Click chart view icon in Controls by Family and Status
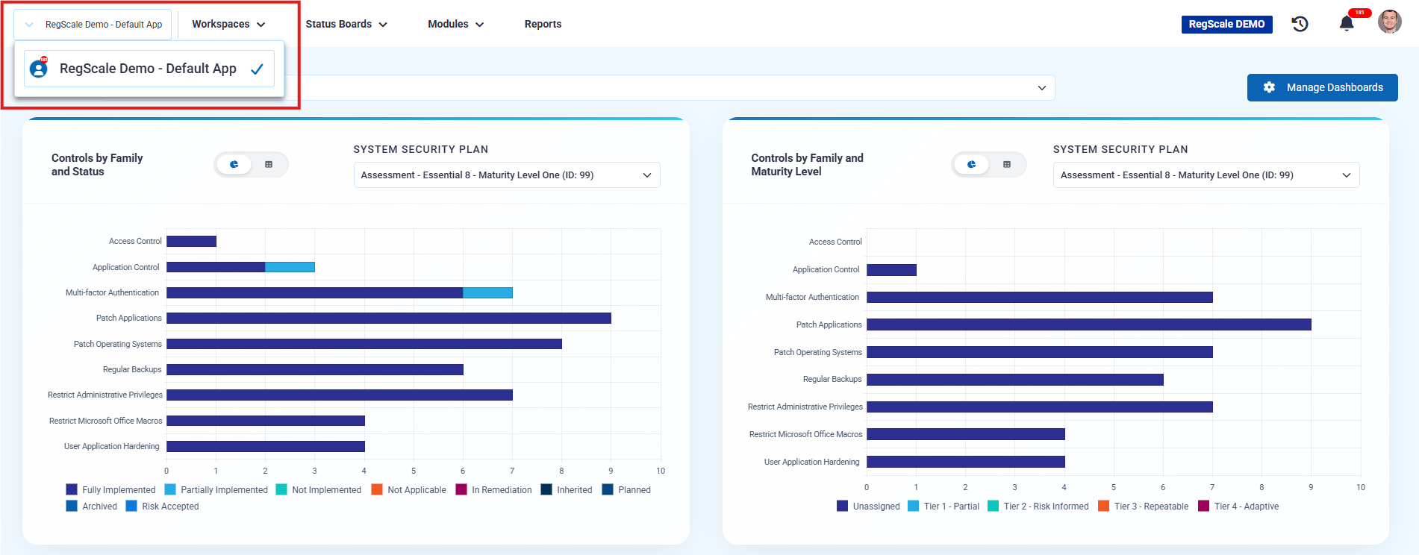1419x555 pixels. [234, 164]
